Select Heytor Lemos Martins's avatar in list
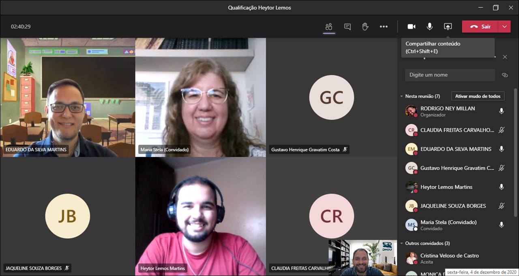519x276 pixels. (x=411, y=187)
